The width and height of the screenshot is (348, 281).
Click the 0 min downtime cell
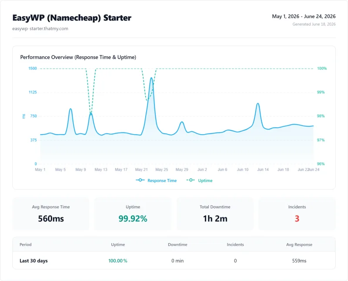point(177,261)
